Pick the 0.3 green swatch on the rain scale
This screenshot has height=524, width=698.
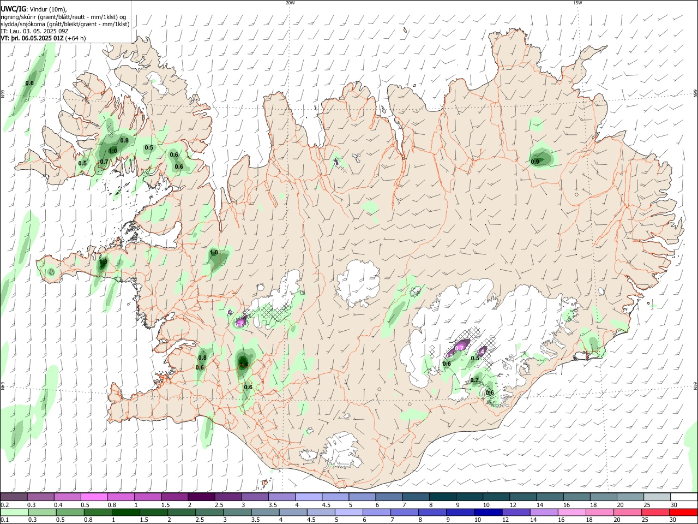(x=42, y=512)
